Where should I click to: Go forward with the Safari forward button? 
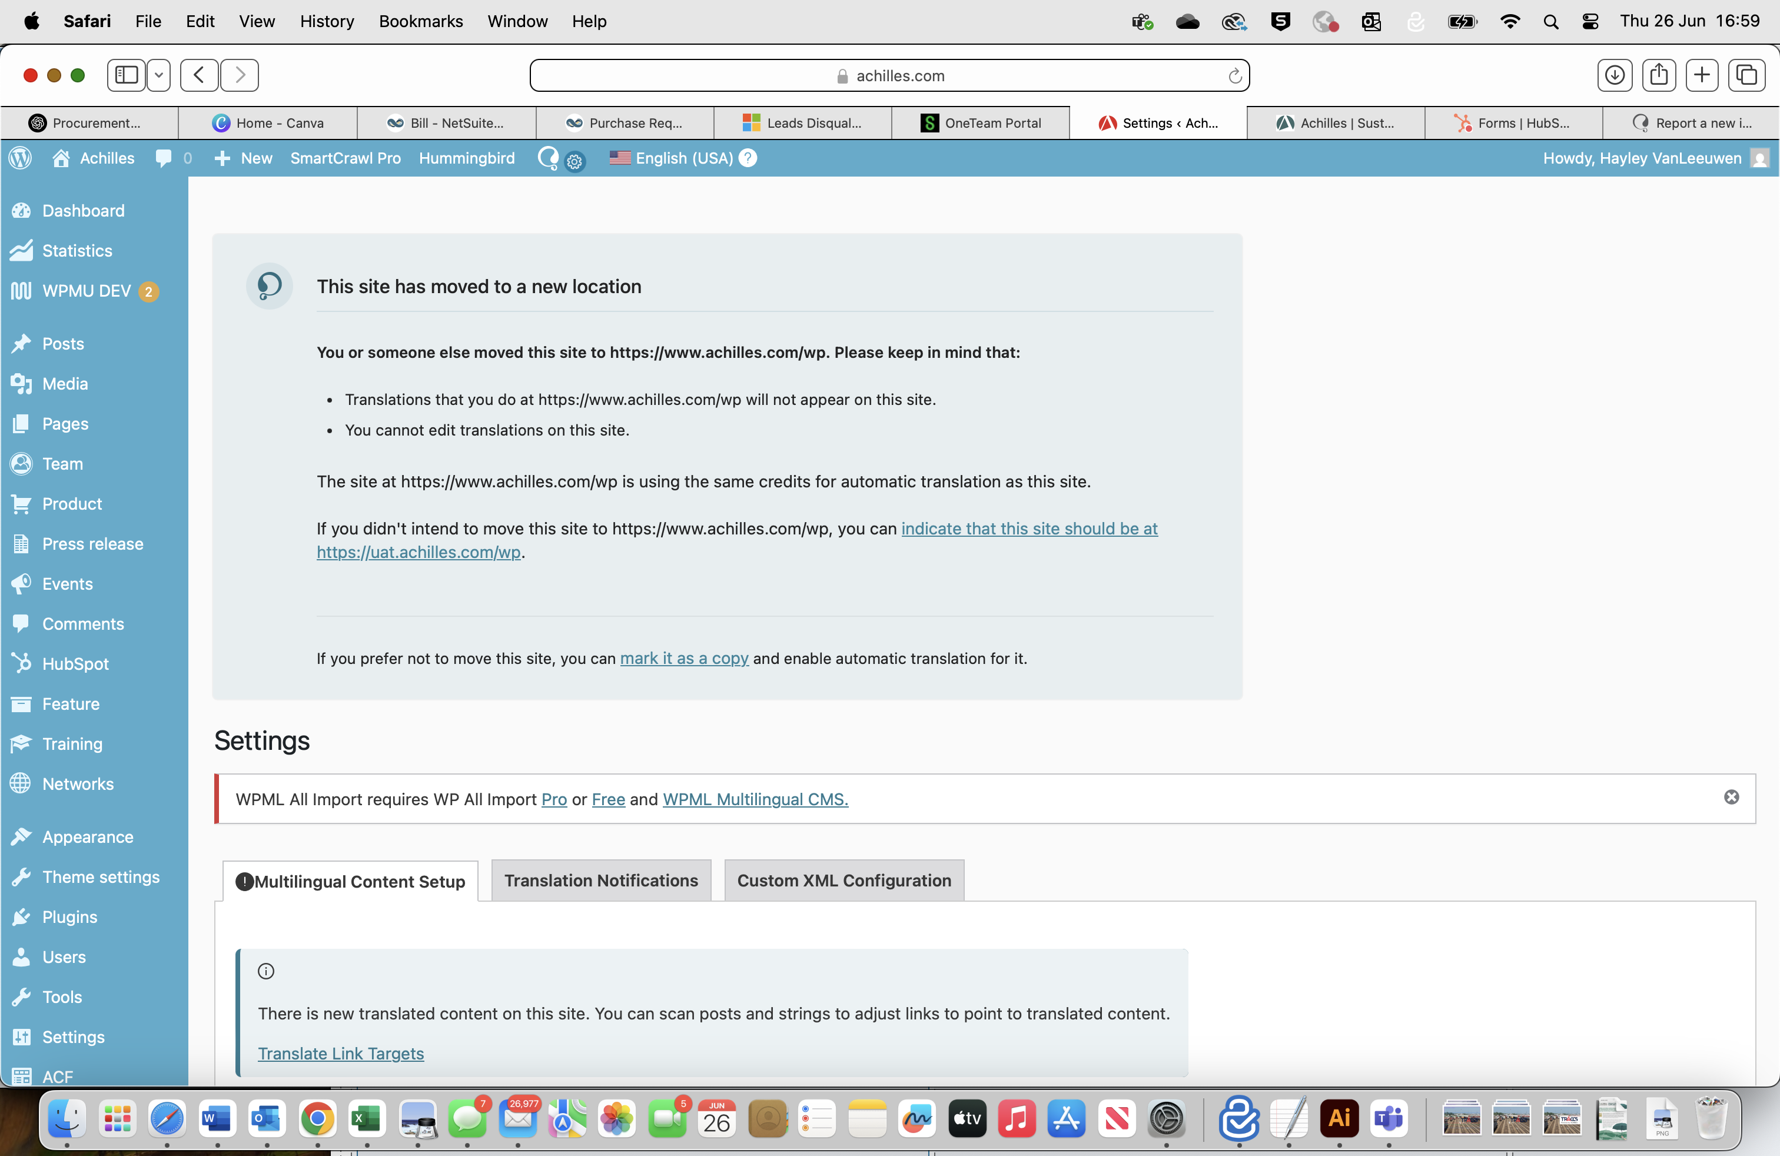pos(240,75)
